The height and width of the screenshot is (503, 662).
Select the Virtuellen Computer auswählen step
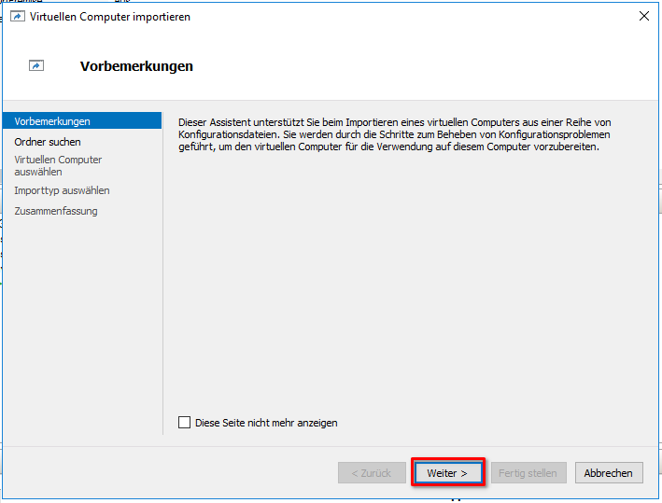tap(58, 165)
